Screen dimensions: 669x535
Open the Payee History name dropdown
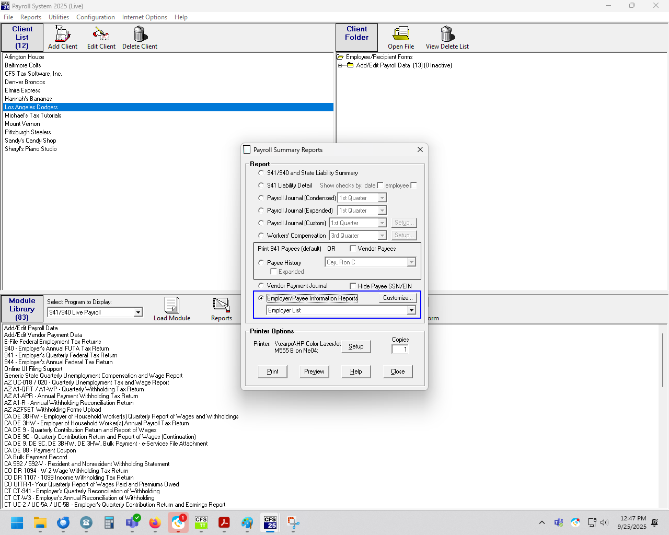(x=411, y=262)
